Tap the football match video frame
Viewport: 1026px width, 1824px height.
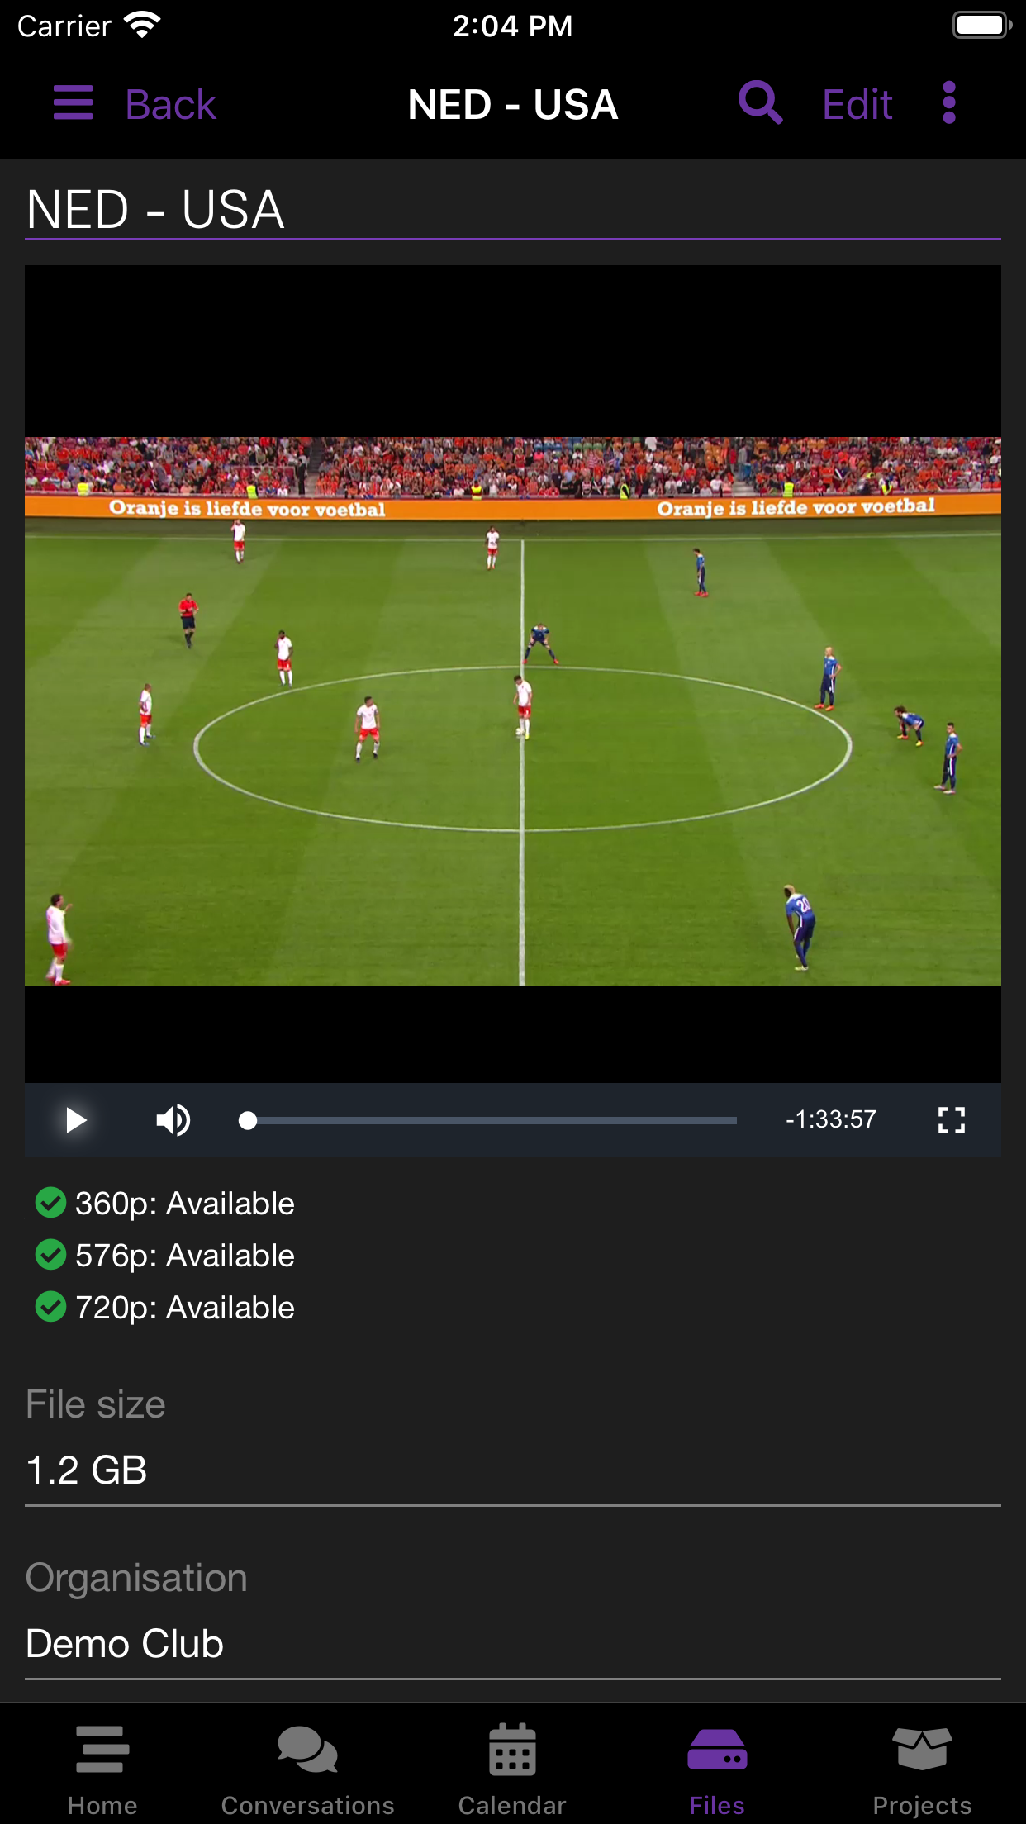(x=513, y=711)
